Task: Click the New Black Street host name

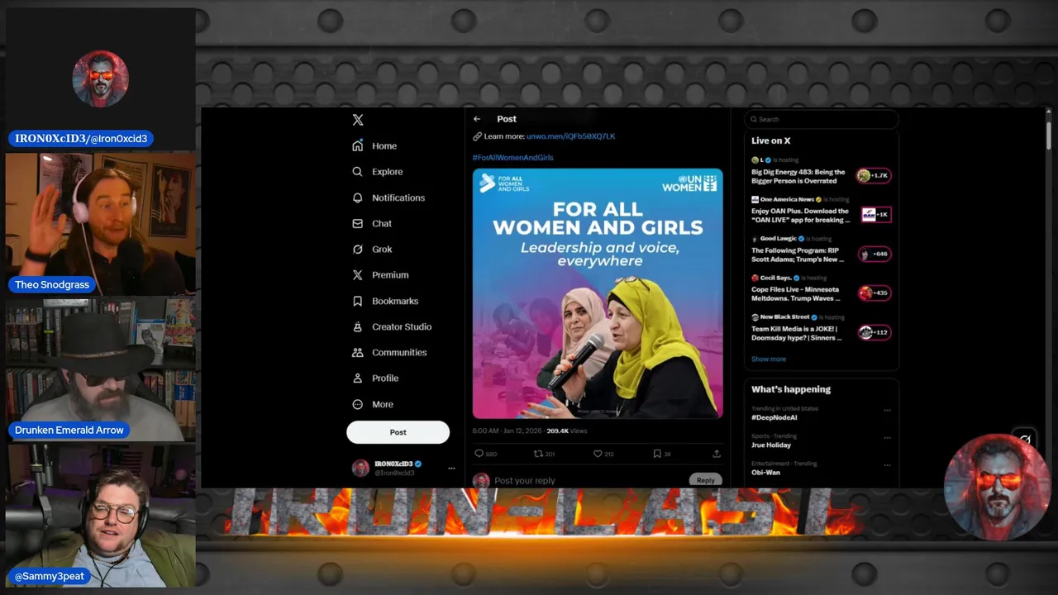Action: 784,317
